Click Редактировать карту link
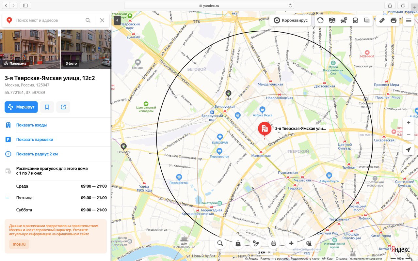Screen dimensions: 418x261 tap(305, 259)
